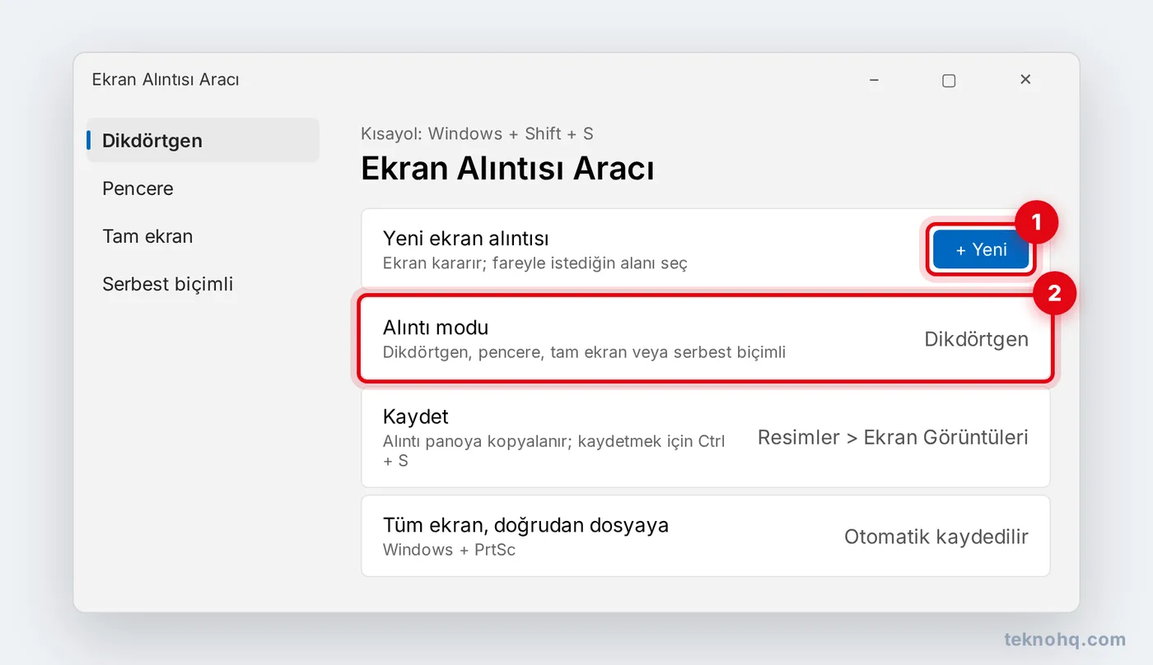Open Tüm ekran, doğrudan dosyaya row

706,536
